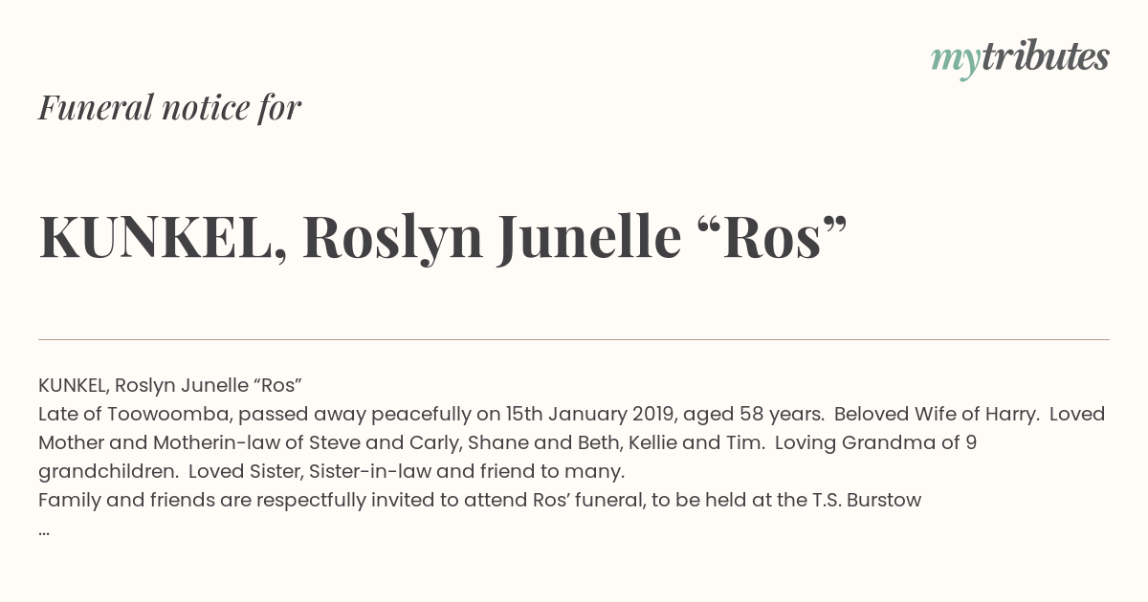Image resolution: width=1148 pixels, height=602 pixels.
Task: Click the 'Funeral notice for' subtitle
Action: pyautogui.click(x=169, y=107)
